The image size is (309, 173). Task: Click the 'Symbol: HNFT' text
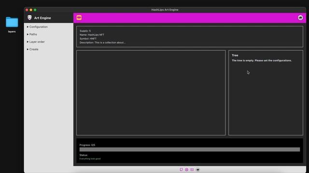[88, 38]
